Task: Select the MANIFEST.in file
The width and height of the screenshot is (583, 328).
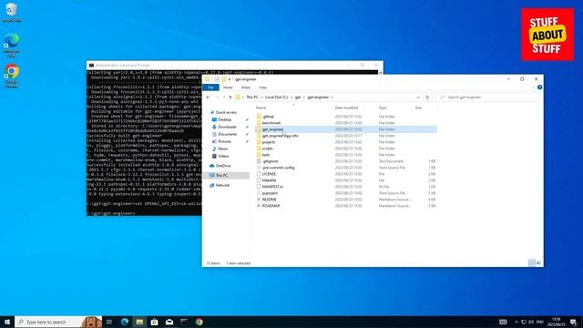Action: point(272,186)
